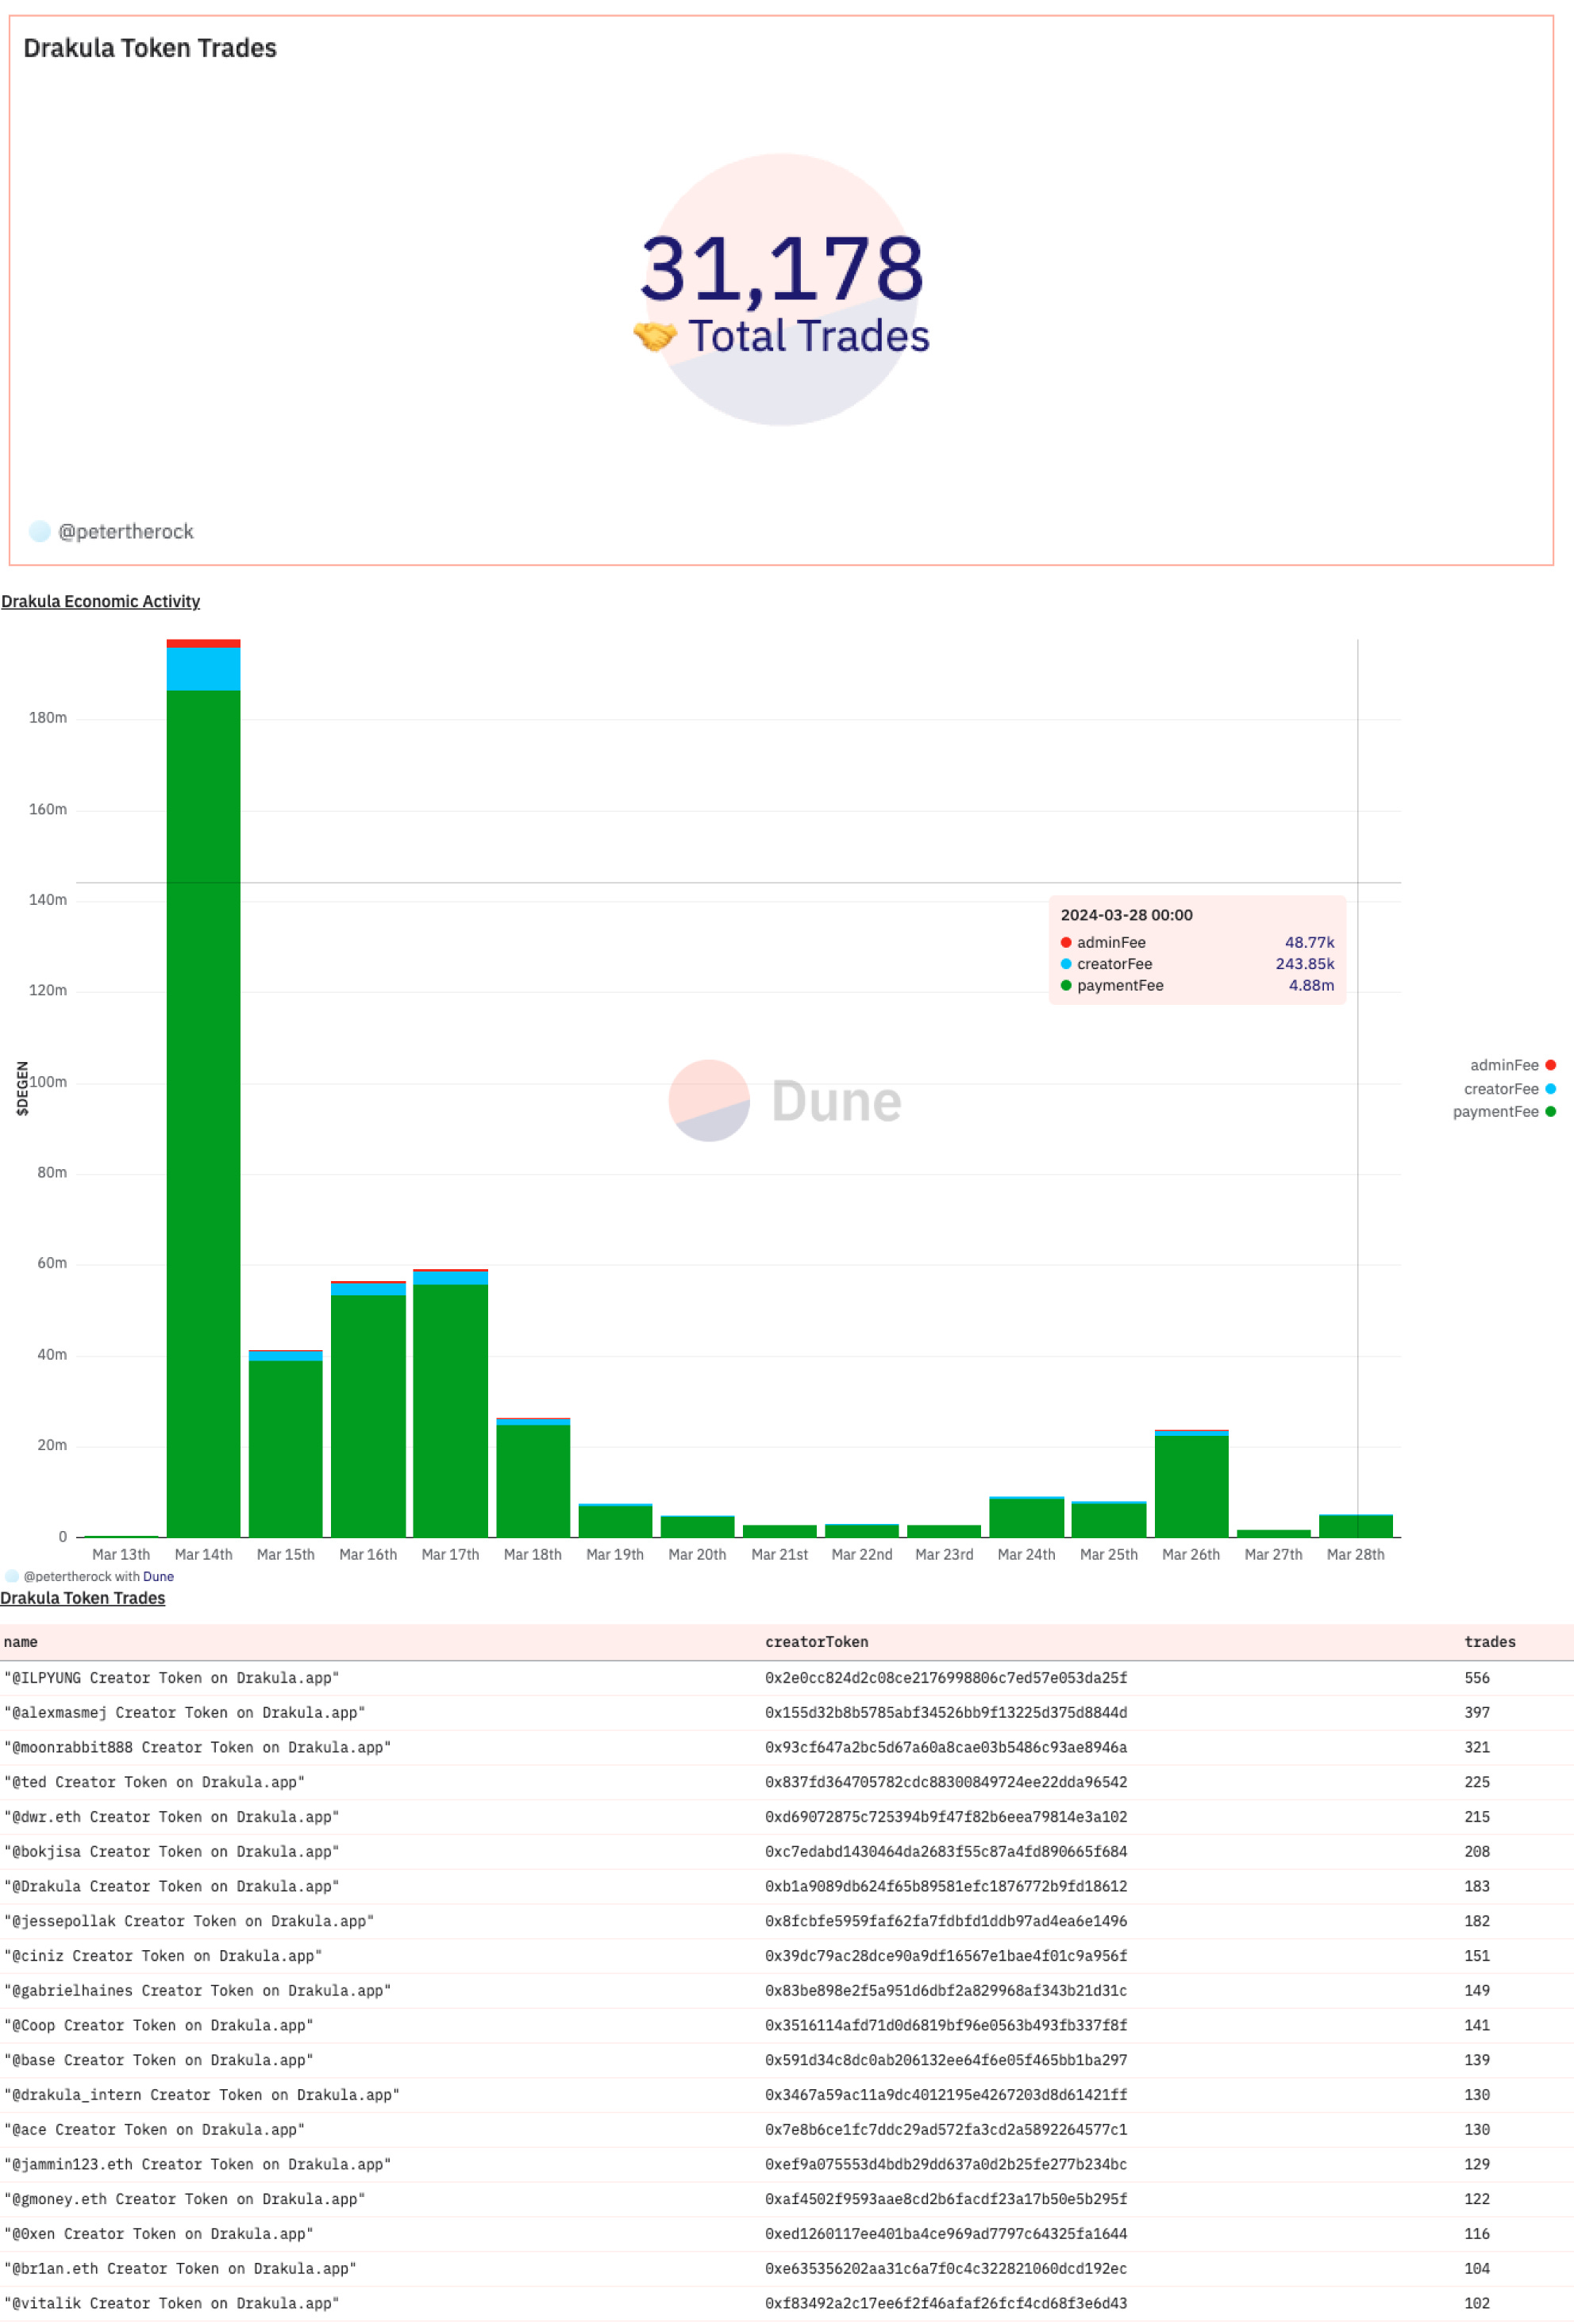This screenshot has width=1574, height=2324.
Task: Select the '@Drakula Creator Token' name cell
Action: (171, 1886)
